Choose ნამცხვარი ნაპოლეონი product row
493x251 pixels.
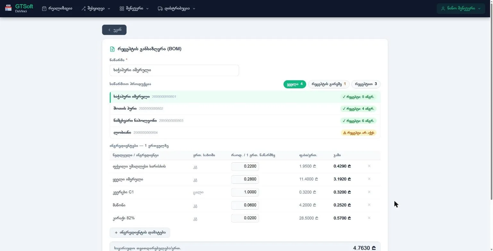coord(245,121)
